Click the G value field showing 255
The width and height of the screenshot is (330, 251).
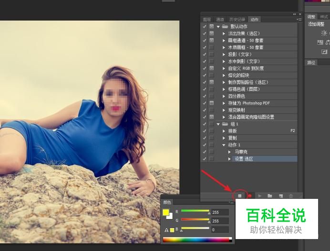pos(220,221)
